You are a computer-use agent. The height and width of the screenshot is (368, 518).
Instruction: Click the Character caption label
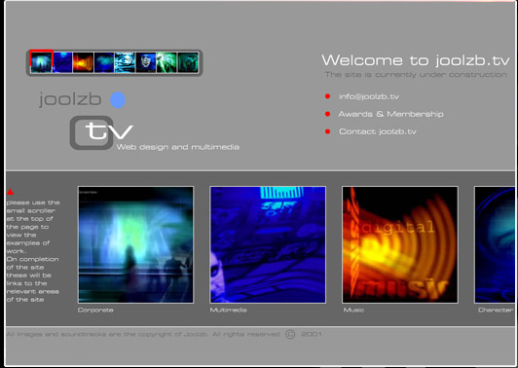click(x=496, y=310)
